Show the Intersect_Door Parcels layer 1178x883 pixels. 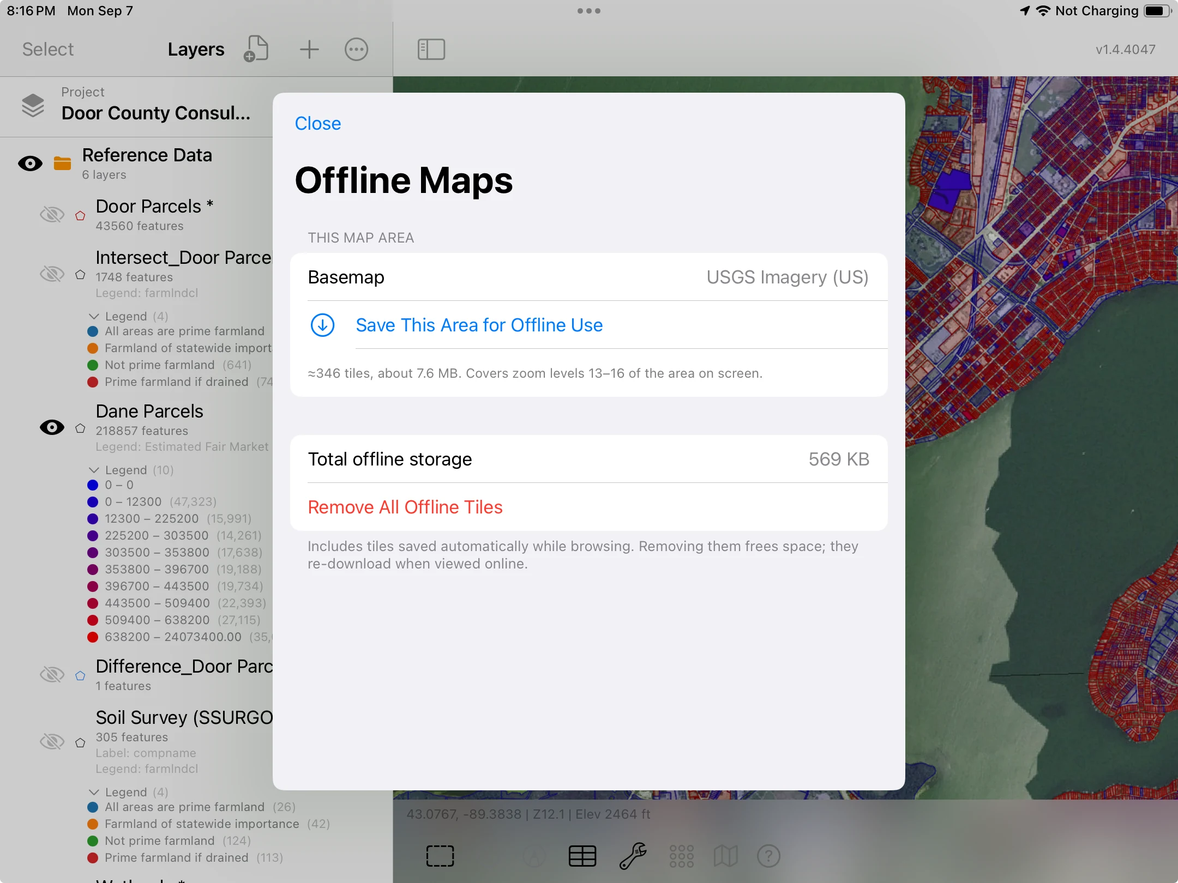pyautogui.click(x=52, y=274)
